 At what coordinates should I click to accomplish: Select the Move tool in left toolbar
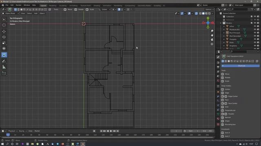click(4, 32)
